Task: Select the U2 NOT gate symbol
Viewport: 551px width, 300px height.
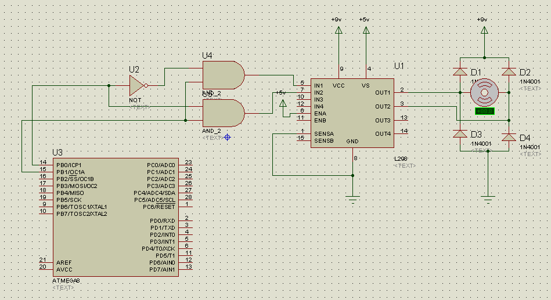Action: [x=138, y=85]
